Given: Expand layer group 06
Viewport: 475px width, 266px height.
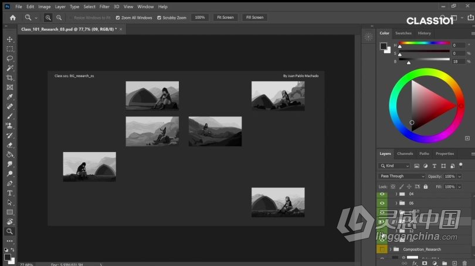Looking at the screenshot, I should point(396,203).
